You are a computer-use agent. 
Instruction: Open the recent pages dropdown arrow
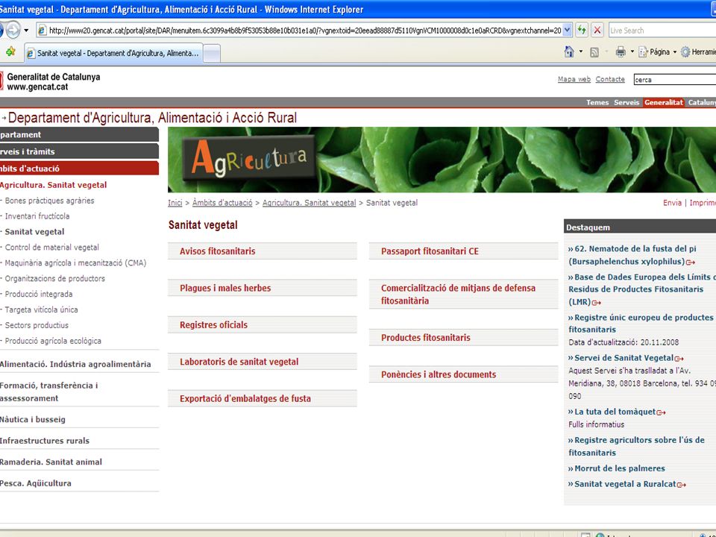(x=27, y=31)
